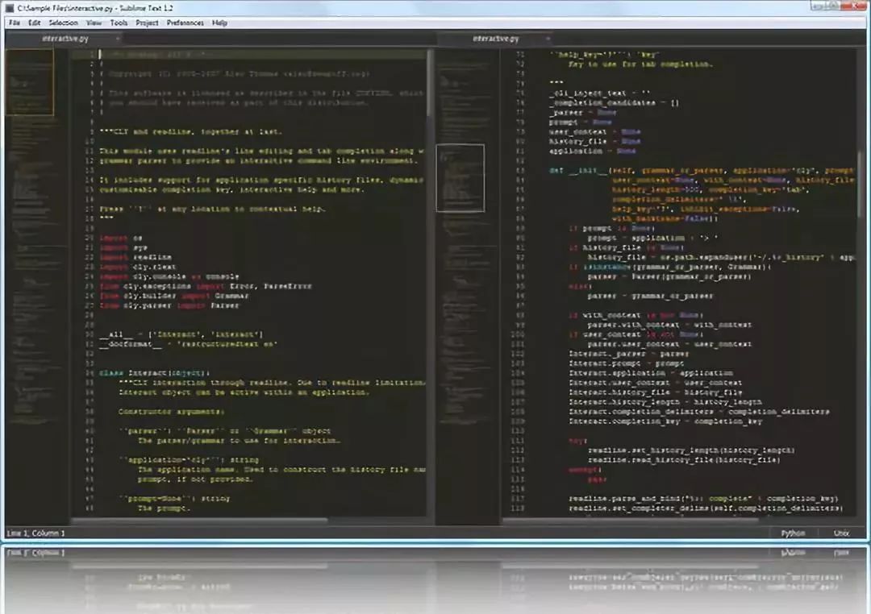Open the View menu
The image size is (871, 614).
tap(94, 23)
